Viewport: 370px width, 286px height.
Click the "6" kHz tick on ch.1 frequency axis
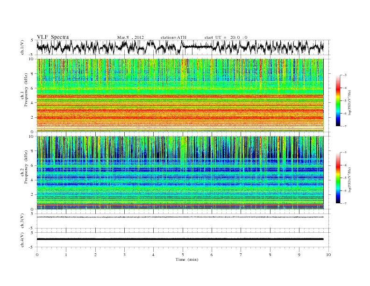click(x=32, y=88)
